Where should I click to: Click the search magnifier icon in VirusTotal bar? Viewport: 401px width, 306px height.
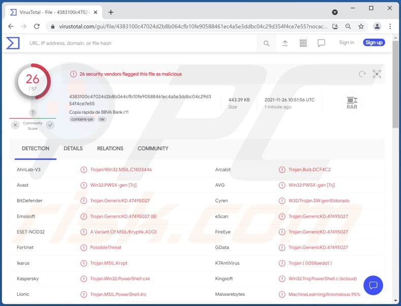[x=266, y=43]
